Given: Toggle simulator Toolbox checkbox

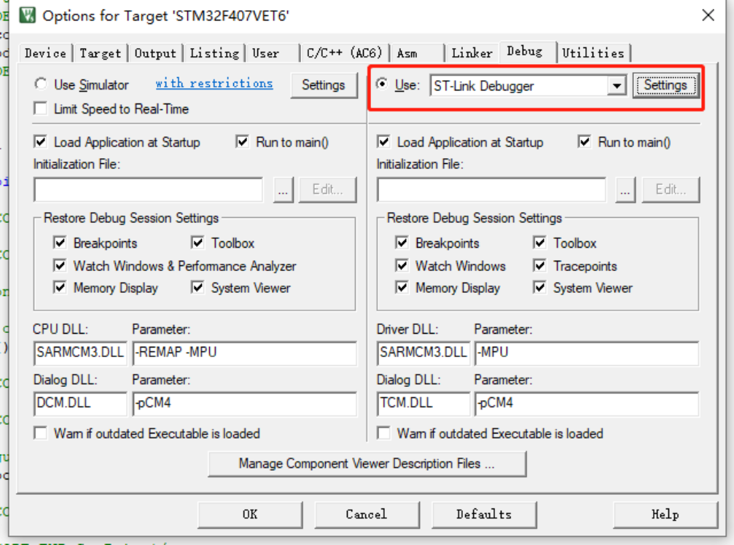Looking at the screenshot, I should [198, 243].
